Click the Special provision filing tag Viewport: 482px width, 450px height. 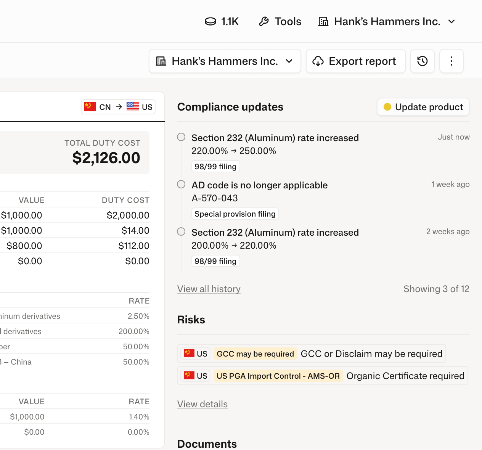[x=235, y=214]
